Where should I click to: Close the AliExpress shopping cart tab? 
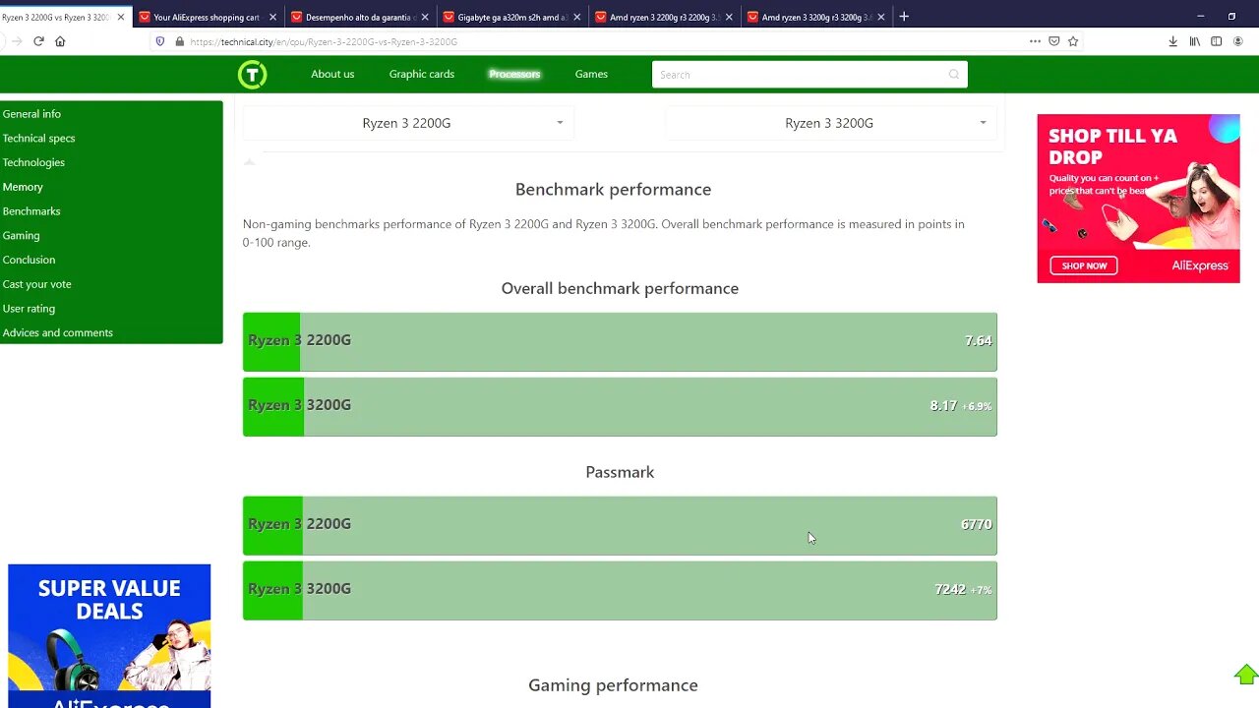[x=272, y=17]
